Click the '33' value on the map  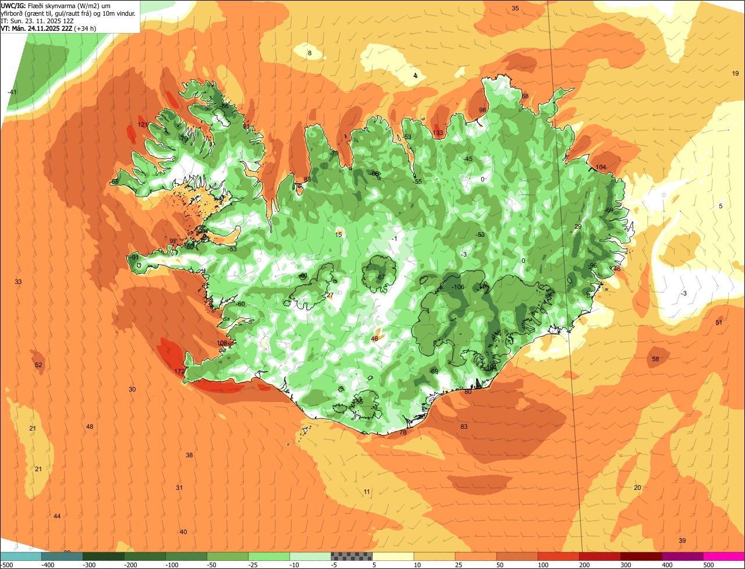pyautogui.click(x=18, y=282)
